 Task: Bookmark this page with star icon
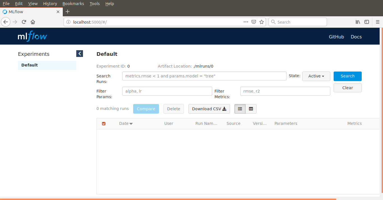262,22
